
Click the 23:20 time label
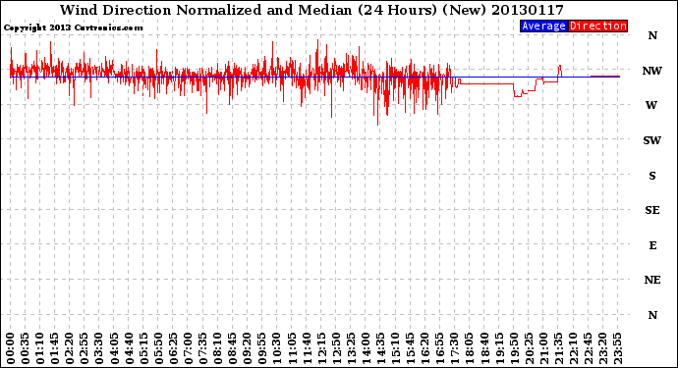602,348
